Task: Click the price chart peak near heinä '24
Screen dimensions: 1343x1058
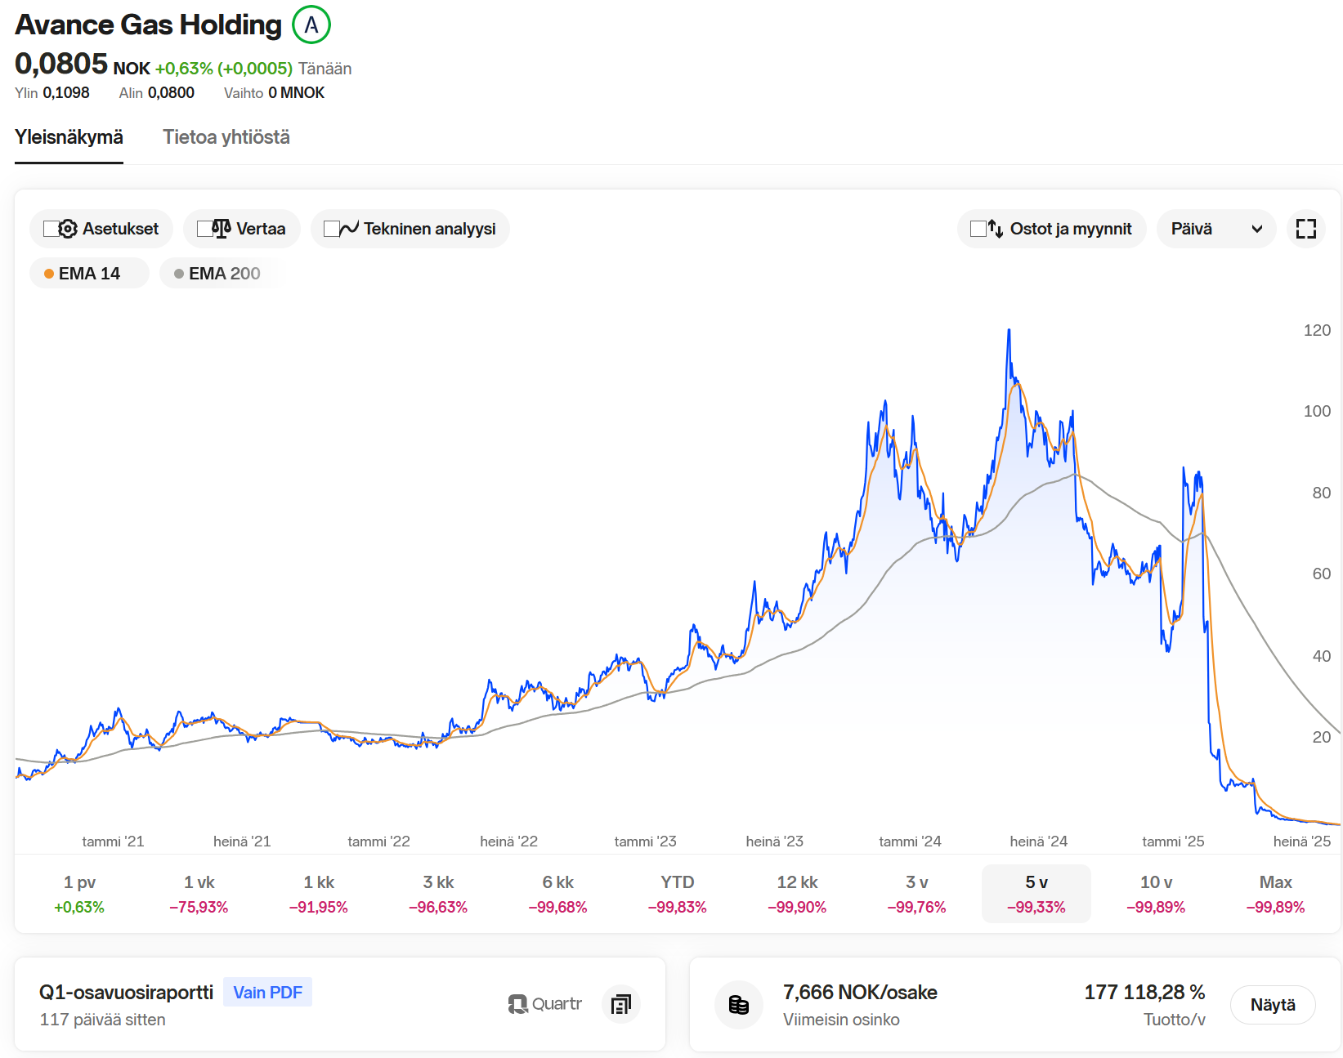Action: click(x=1009, y=331)
